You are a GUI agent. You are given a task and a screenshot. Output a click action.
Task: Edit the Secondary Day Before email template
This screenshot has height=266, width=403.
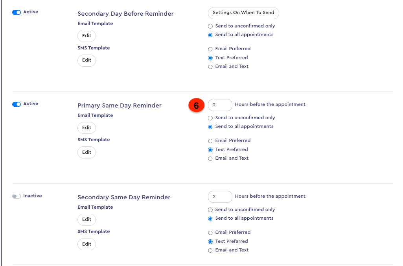(x=86, y=36)
